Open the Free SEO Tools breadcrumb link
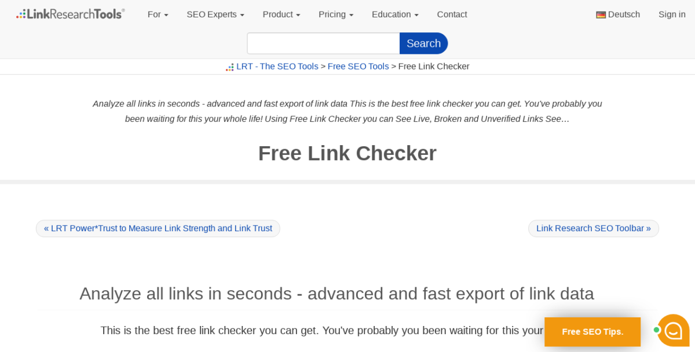This screenshot has height=352, width=695. coord(358,66)
